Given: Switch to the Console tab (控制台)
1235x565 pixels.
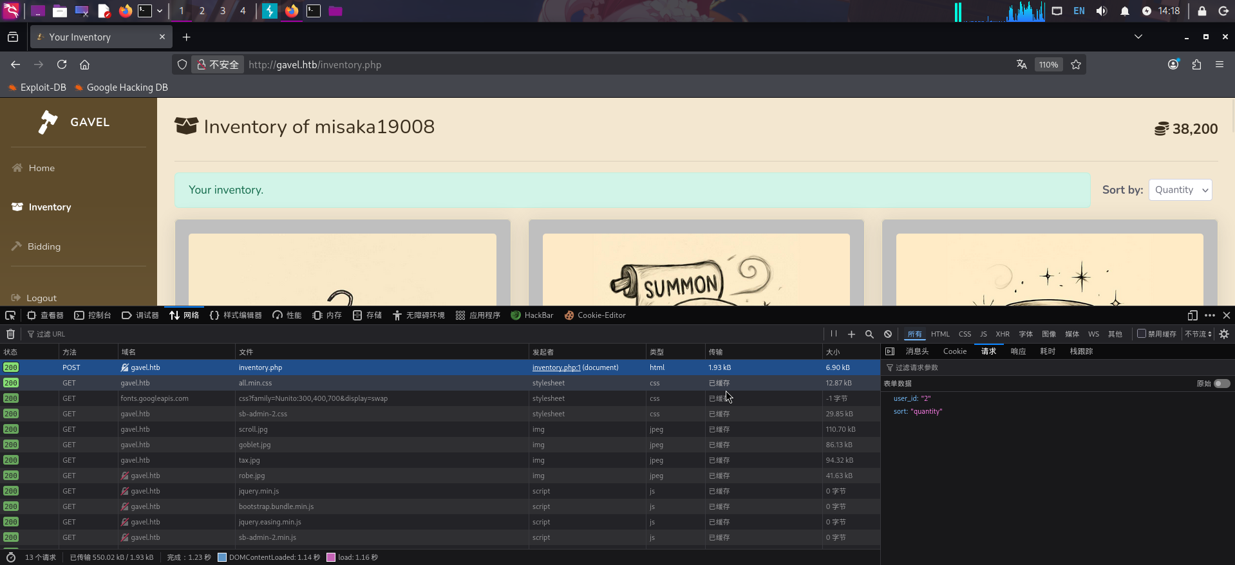Looking at the screenshot, I should tap(93, 315).
